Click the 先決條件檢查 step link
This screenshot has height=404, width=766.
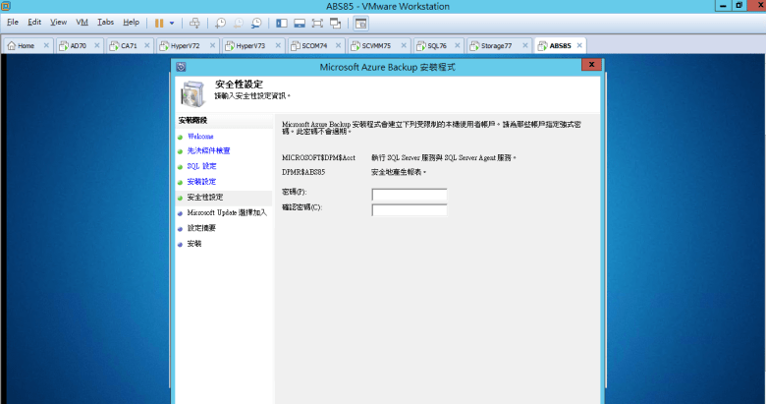click(208, 151)
